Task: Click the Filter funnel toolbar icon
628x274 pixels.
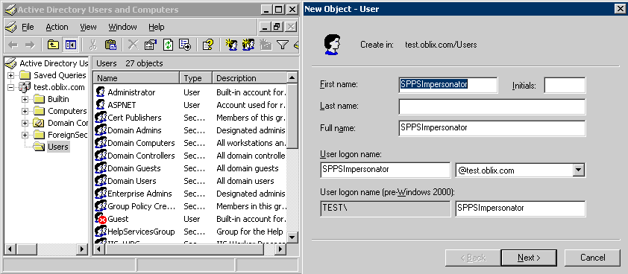Action: tap(283, 45)
